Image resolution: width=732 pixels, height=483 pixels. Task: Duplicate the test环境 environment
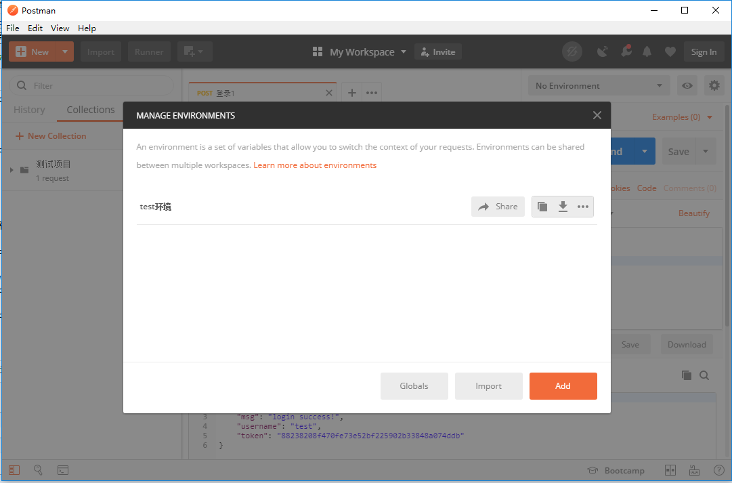pyautogui.click(x=542, y=207)
